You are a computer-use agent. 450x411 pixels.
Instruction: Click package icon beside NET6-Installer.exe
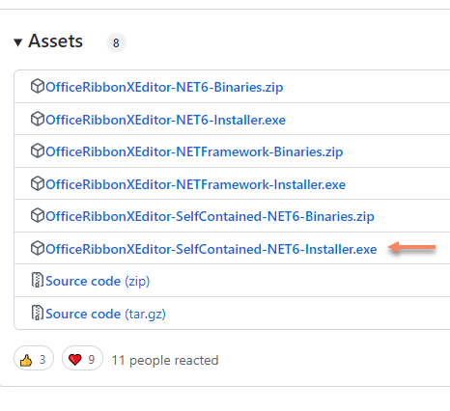click(x=38, y=119)
